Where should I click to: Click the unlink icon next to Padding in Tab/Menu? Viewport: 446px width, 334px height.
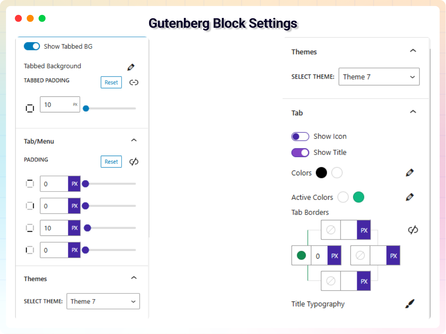coord(133,161)
